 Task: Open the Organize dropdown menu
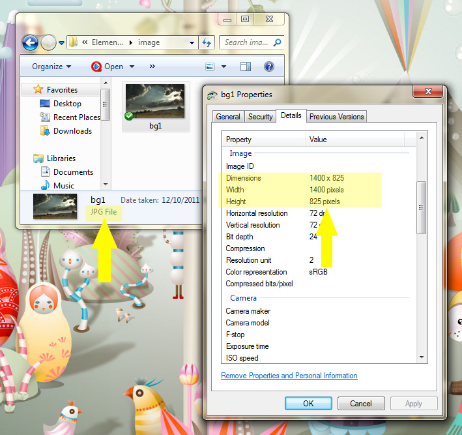point(51,67)
